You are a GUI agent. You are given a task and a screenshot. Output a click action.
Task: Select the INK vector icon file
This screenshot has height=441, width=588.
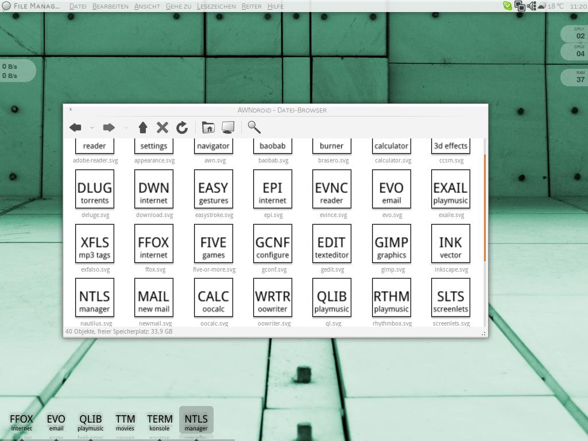point(451,243)
